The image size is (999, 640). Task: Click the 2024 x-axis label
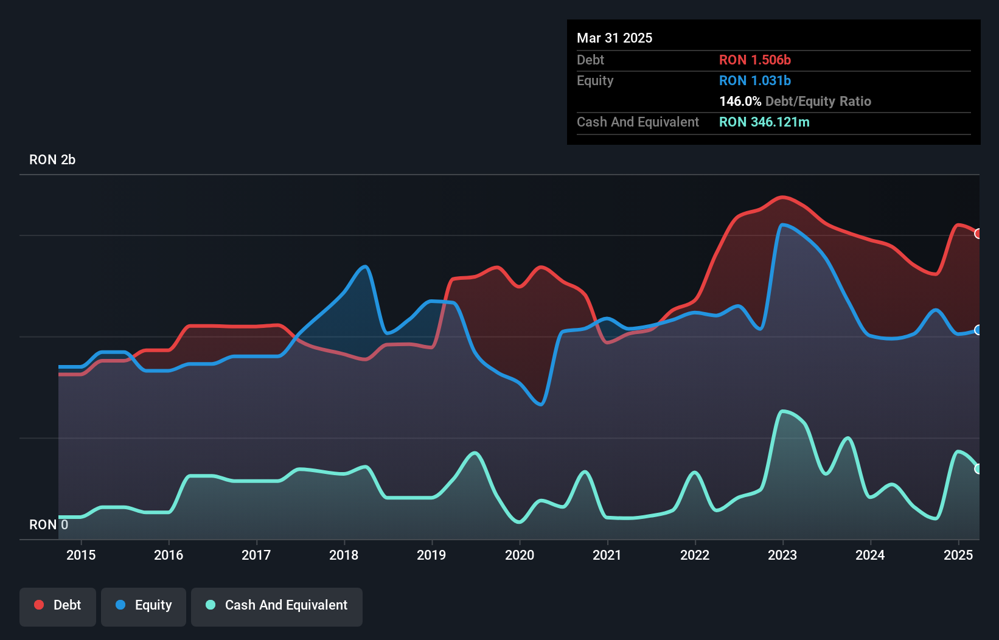pos(870,555)
